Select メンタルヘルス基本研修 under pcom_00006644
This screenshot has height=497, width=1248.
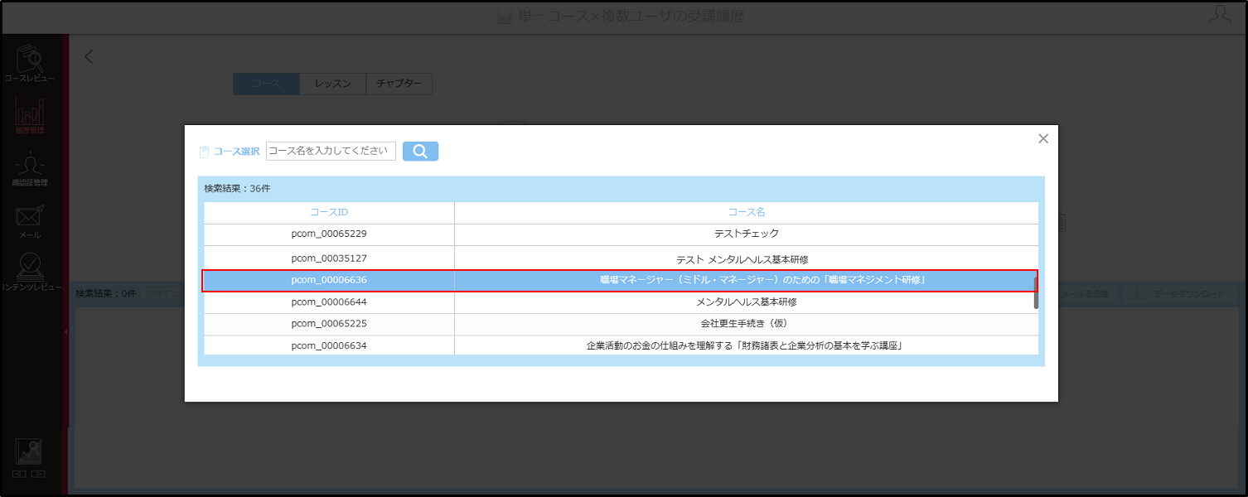(746, 302)
